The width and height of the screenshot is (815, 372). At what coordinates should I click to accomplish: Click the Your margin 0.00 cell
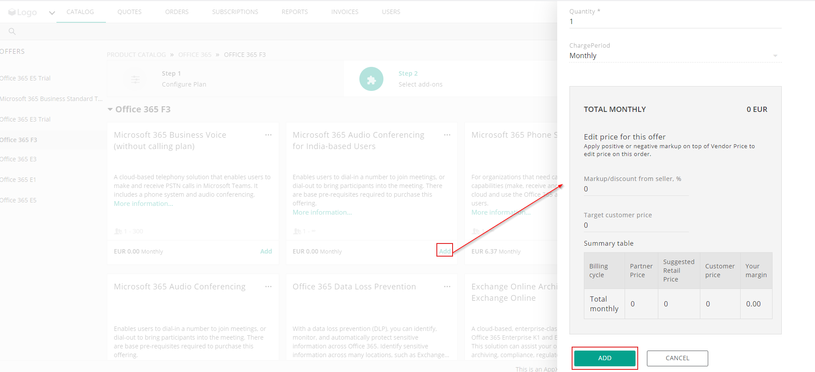point(756,304)
